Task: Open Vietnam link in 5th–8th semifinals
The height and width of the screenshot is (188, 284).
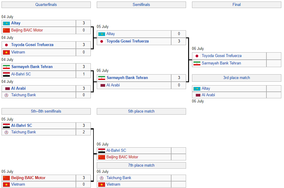Action: tap(18, 184)
